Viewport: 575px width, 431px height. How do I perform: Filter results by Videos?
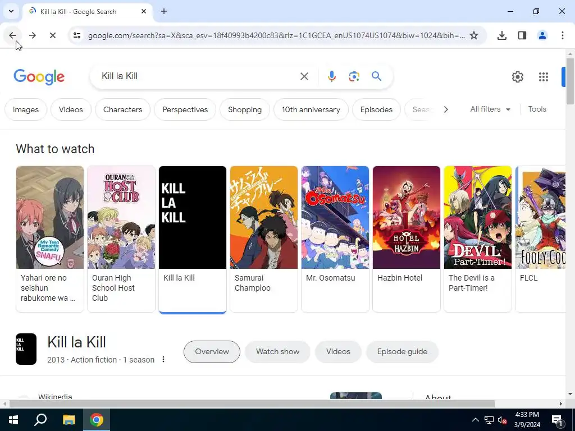point(71,109)
